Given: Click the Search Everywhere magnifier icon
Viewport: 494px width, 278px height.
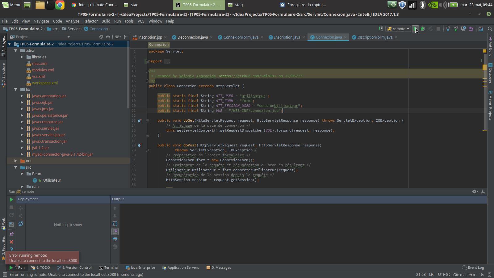Looking at the screenshot, I should click(490, 29).
